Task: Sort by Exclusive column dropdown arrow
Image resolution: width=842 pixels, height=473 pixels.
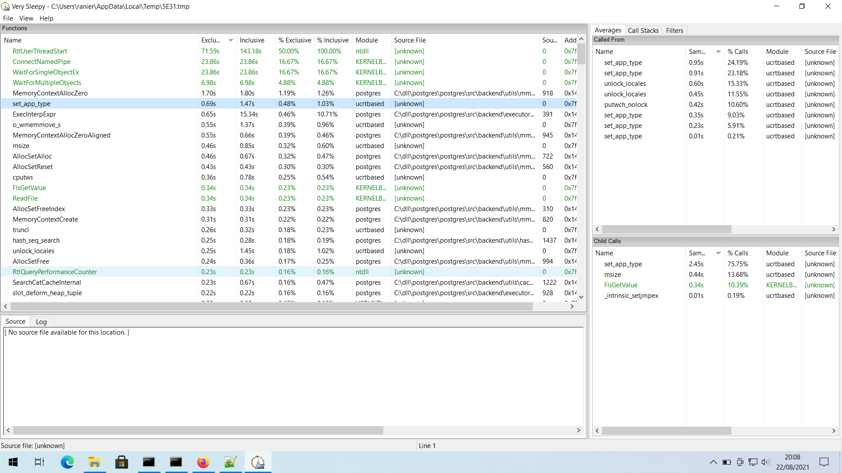Action: [231, 40]
